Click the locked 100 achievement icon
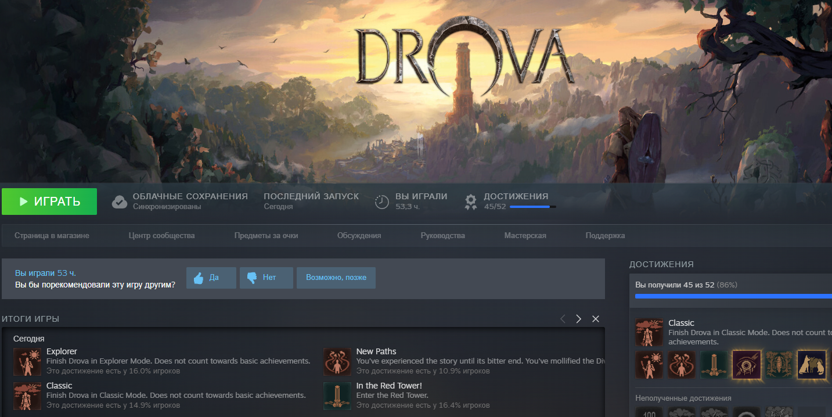Image resolution: width=832 pixels, height=417 pixels. click(x=649, y=412)
